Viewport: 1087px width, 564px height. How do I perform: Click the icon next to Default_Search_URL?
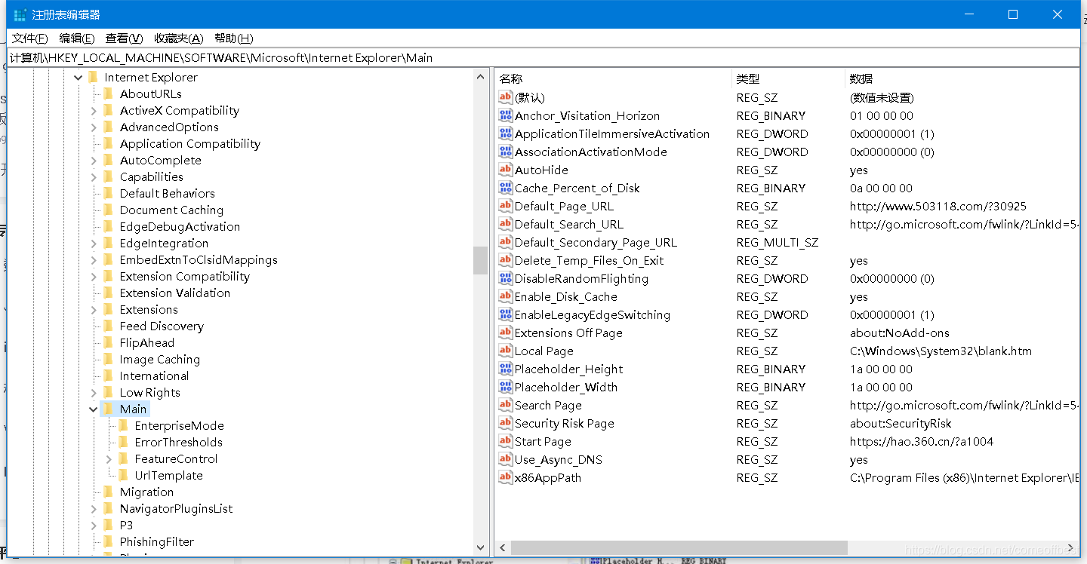[x=506, y=224]
